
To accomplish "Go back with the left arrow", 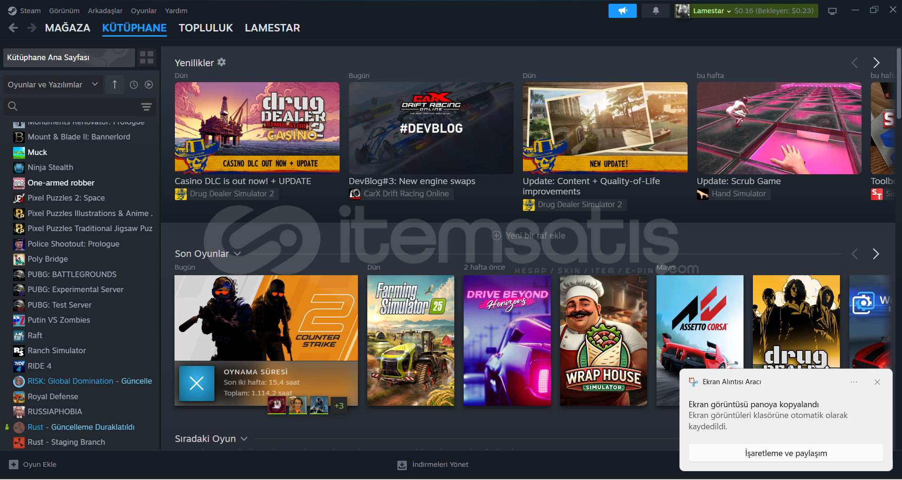I will pos(13,28).
